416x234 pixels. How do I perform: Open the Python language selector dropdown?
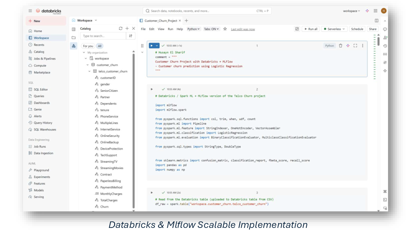[x=193, y=29]
